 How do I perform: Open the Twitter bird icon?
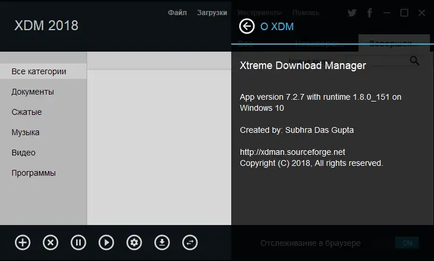click(352, 13)
